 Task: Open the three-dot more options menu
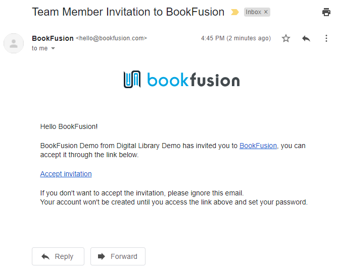point(326,38)
